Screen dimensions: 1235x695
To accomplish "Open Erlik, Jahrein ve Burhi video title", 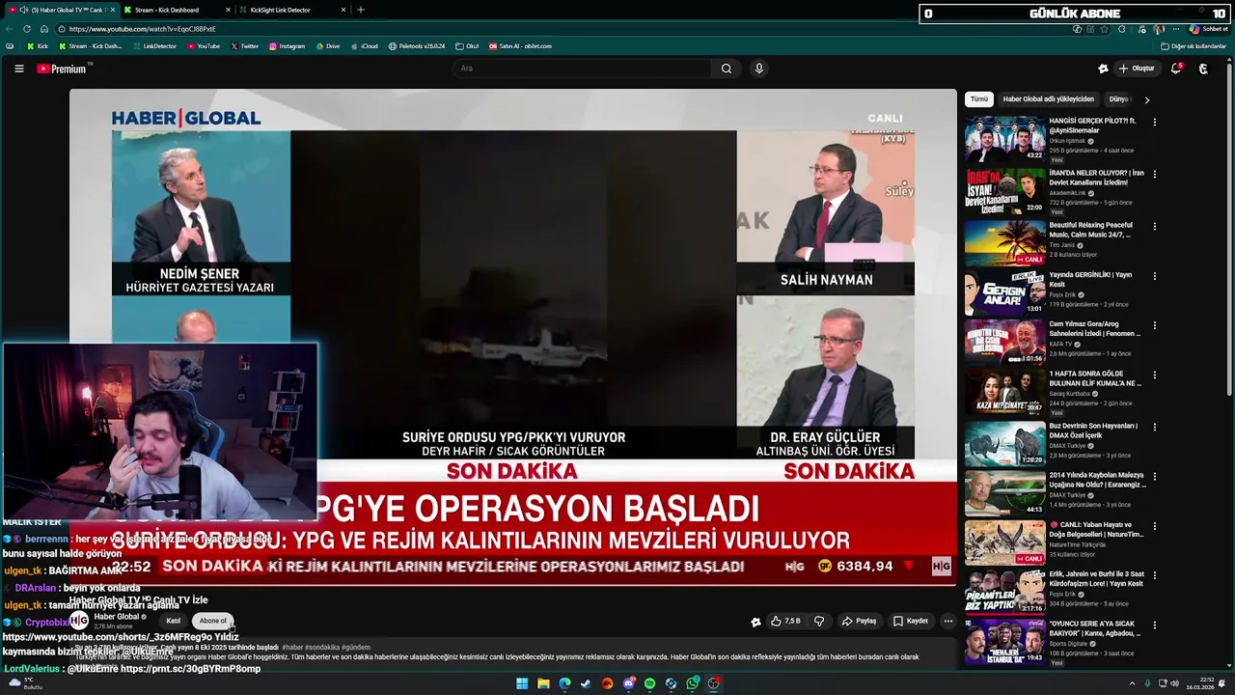I will pyautogui.click(x=1096, y=579).
